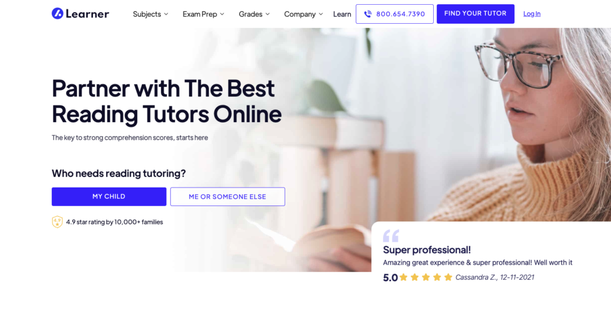Expand the Exam Prep dropdown chevron
The image size is (611, 315).
click(x=222, y=14)
